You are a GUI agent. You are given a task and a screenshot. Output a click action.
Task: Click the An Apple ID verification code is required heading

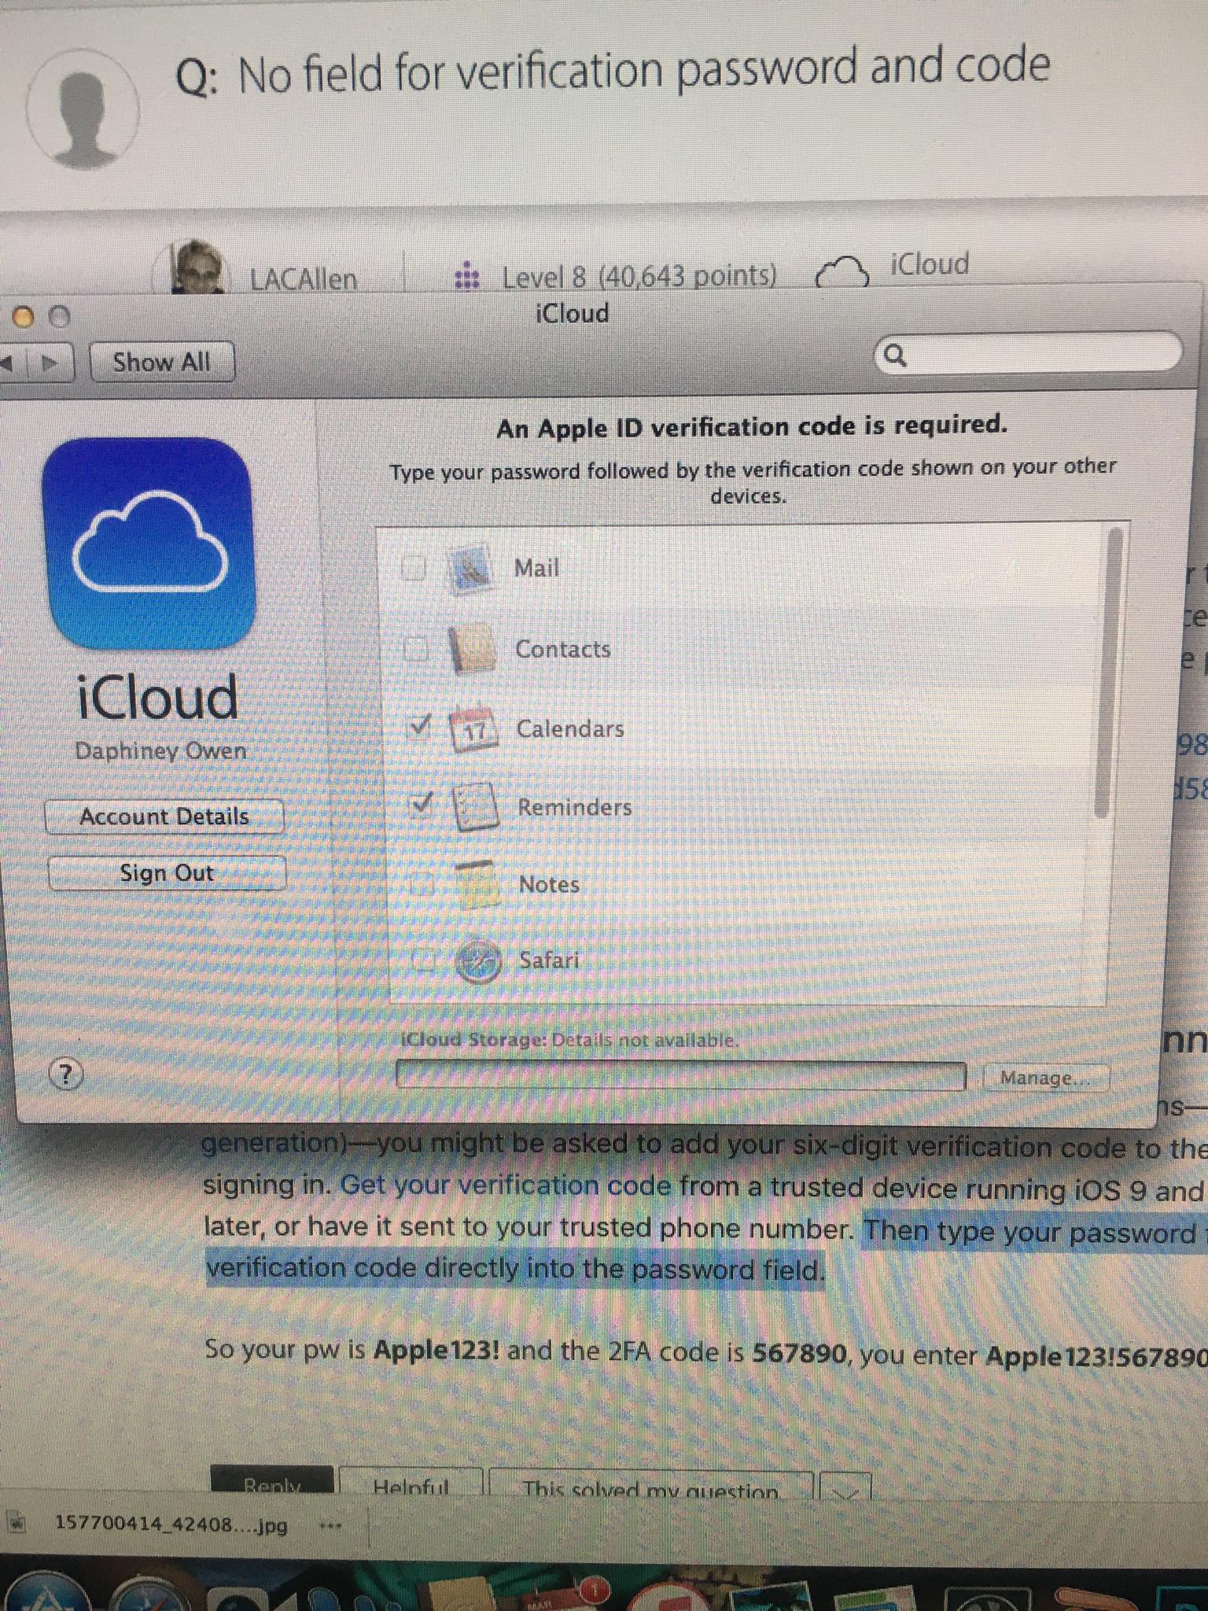752,426
